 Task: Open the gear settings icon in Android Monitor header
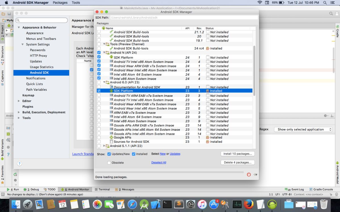326,116
